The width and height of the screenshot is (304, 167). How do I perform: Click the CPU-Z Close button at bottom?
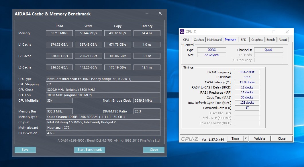click(x=282, y=138)
